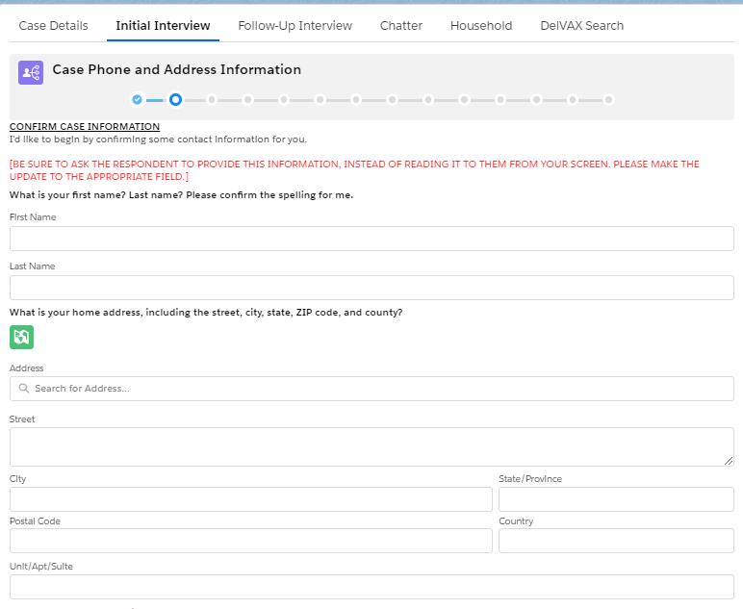Click the red "BE SURE TO ASK THE RESPONDENT" instruction text
Screen dimensions: 743x609
click(x=354, y=170)
